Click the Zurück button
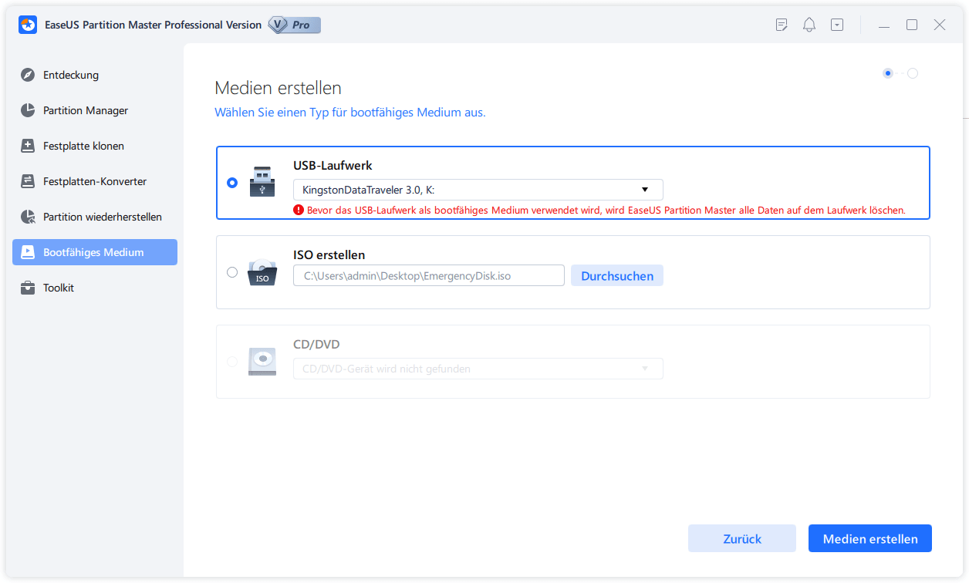 742,539
